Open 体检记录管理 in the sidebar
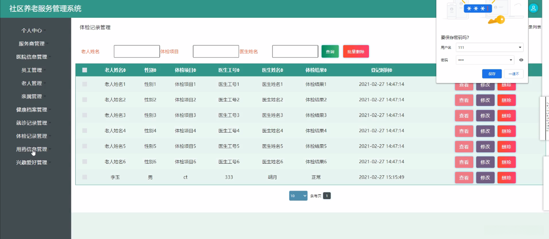 [32, 136]
